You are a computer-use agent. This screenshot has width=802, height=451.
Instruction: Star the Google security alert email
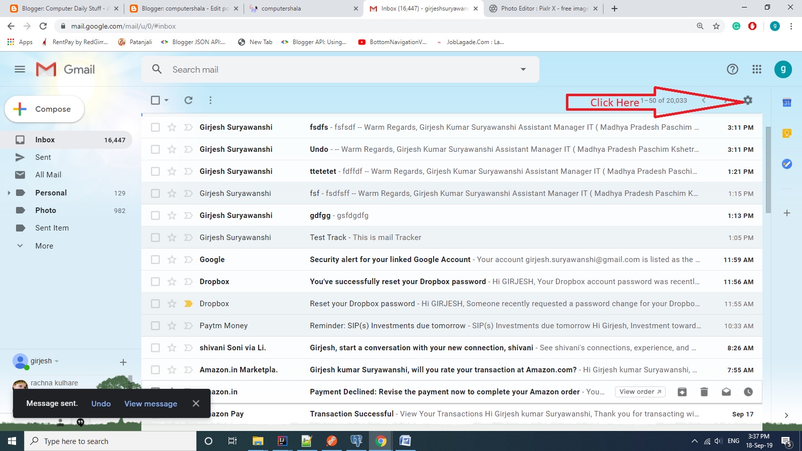172,260
